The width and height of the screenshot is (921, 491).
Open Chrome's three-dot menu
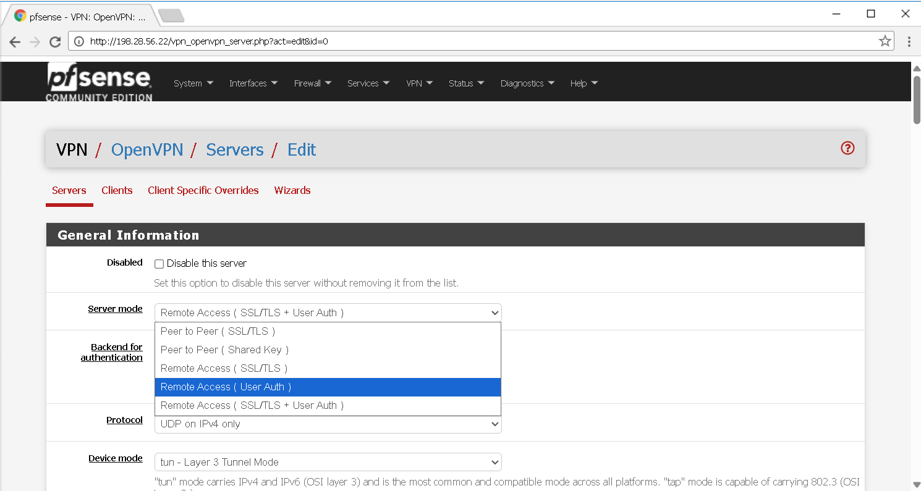[909, 41]
